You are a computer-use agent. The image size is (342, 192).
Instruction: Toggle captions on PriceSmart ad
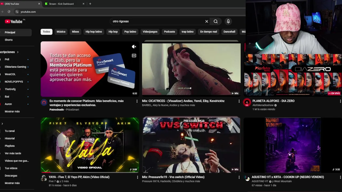pos(134,55)
